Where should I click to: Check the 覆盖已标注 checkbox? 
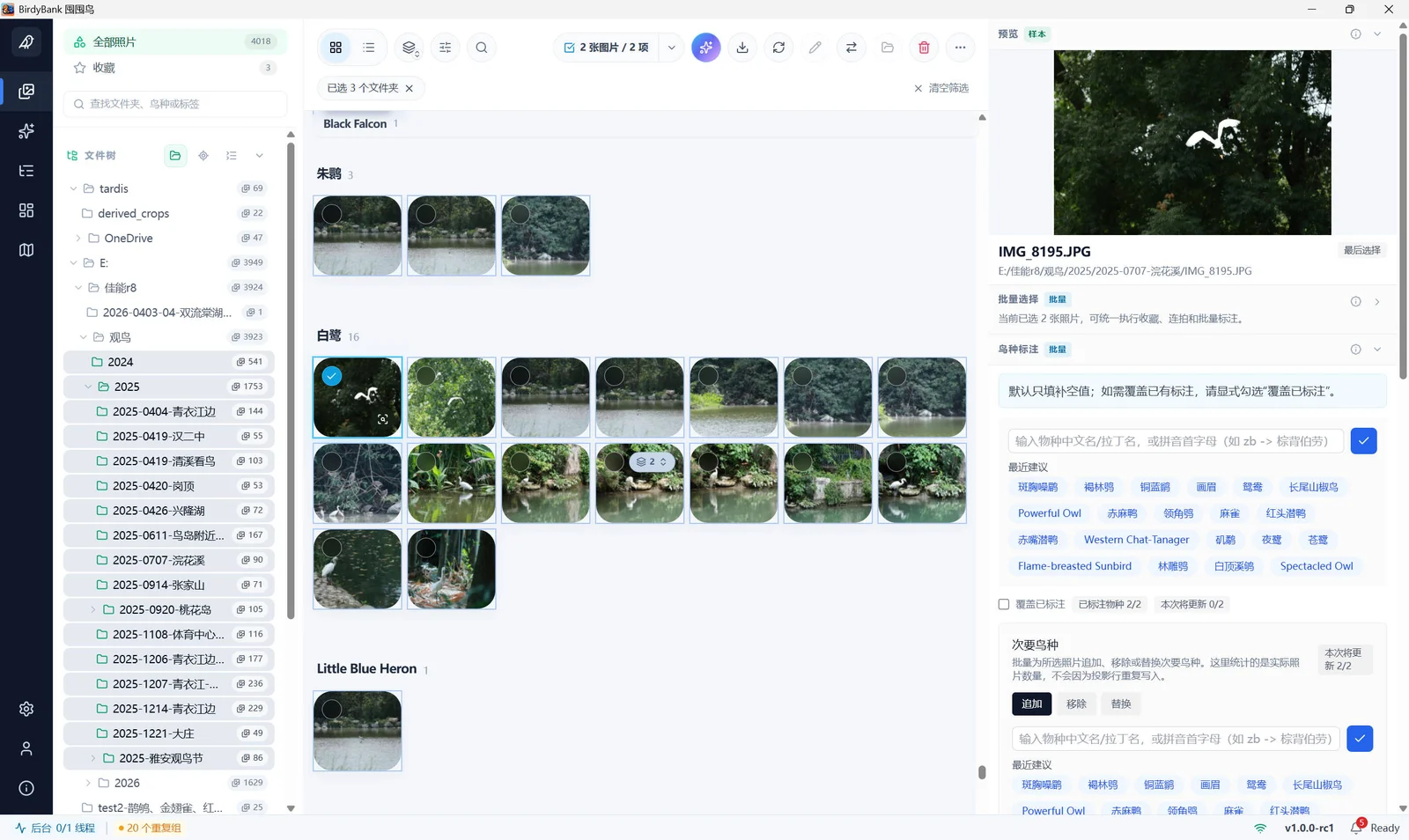click(1004, 604)
